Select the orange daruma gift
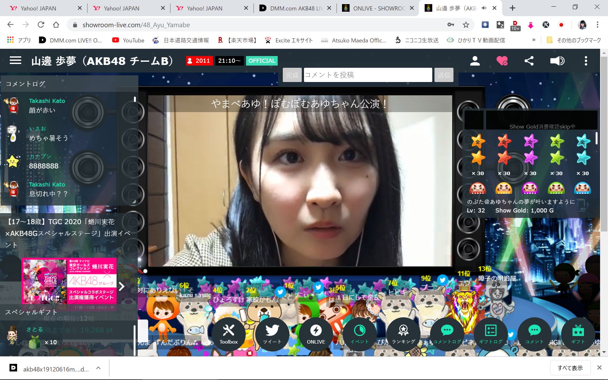The width and height of the screenshot is (608, 380). click(504, 188)
